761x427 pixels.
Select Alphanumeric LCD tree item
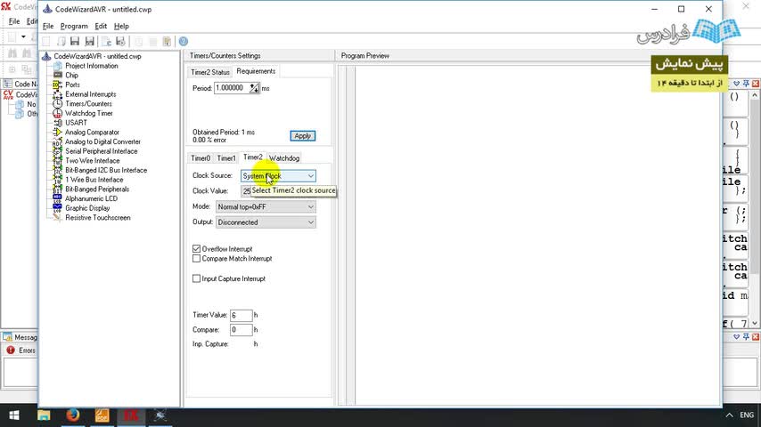(x=91, y=198)
